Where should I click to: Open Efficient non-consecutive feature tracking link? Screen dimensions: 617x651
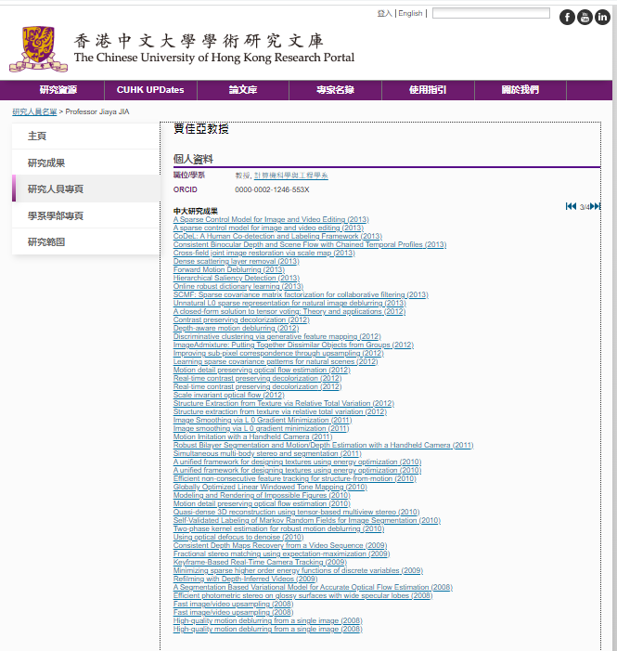[295, 478]
